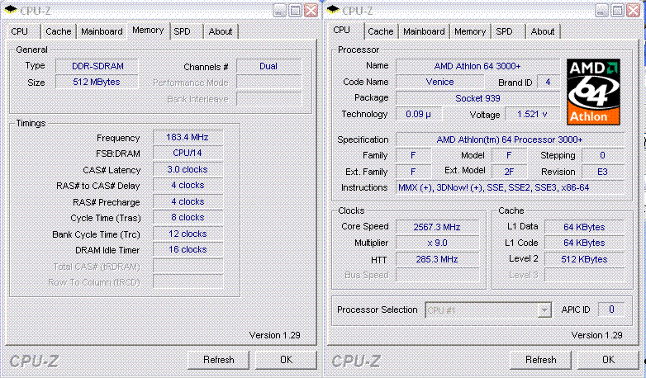Click Refresh in the Memory window
646x378 pixels.
pos(218,360)
